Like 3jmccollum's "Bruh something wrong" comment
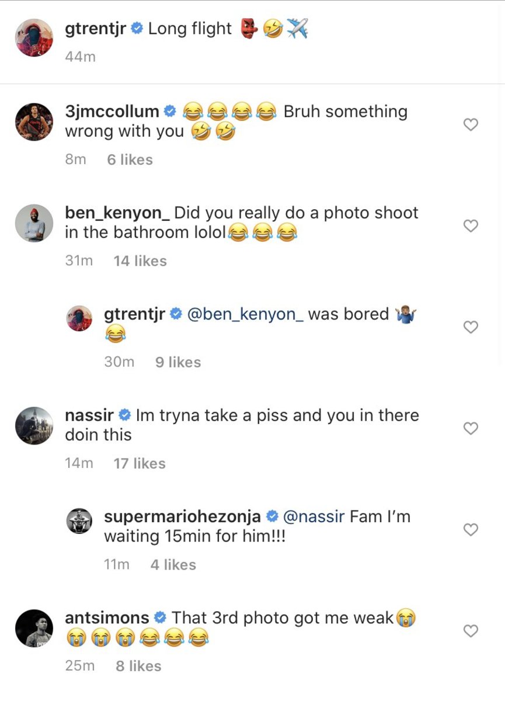Image resolution: width=505 pixels, height=701 pixels. point(471,124)
